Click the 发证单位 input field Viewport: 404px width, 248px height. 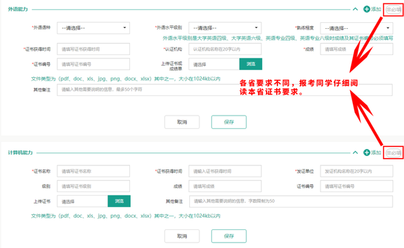point(357,171)
